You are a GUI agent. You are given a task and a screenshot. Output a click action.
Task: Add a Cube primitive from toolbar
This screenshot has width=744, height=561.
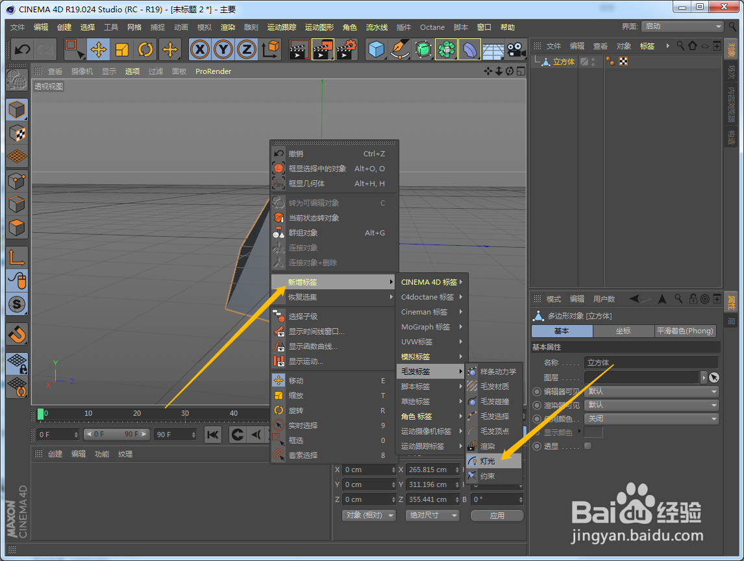[x=377, y=49]
